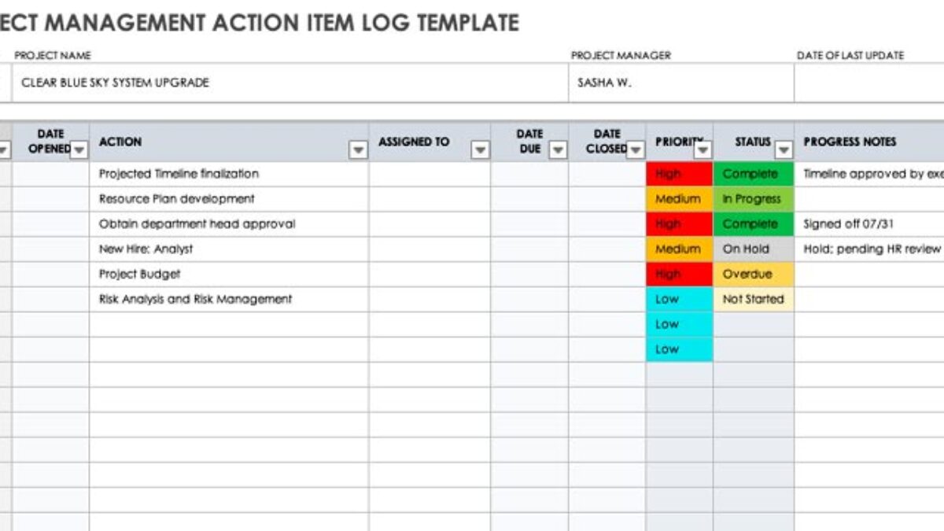Click the green Complete status for Projected Timeline

coord(753,174)
